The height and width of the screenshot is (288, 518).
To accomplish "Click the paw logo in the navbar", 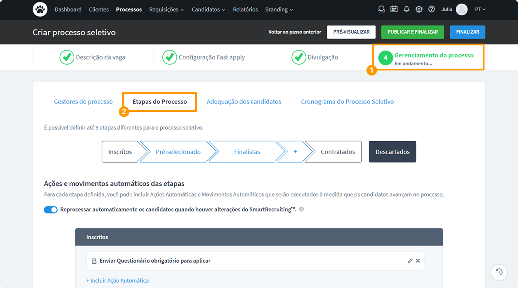I will (40, 9).
